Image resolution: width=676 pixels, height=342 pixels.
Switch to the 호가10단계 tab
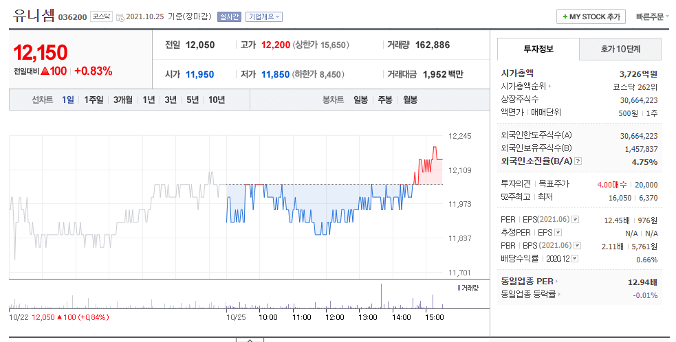[x=620, y=49]
